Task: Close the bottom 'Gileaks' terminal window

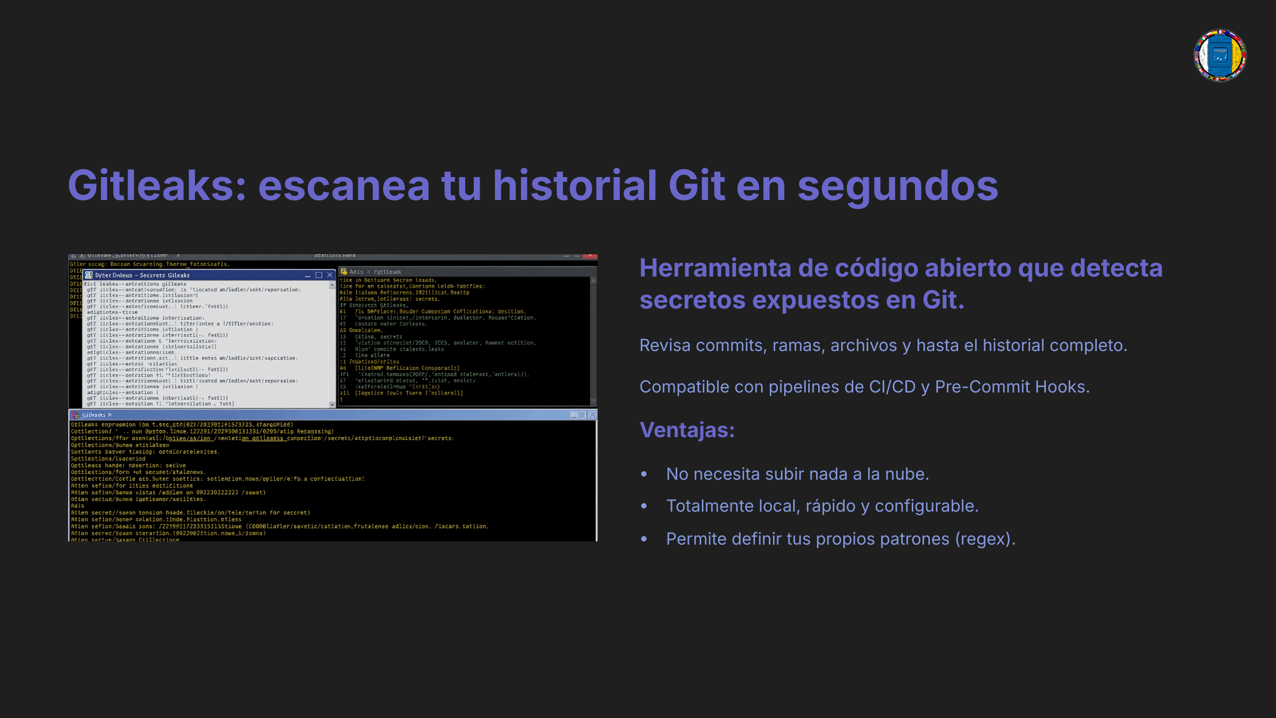Action: pyautogui.click(x=592, y=415)
